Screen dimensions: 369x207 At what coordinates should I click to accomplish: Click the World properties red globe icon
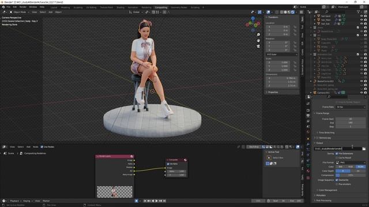(x=308, y=132)
